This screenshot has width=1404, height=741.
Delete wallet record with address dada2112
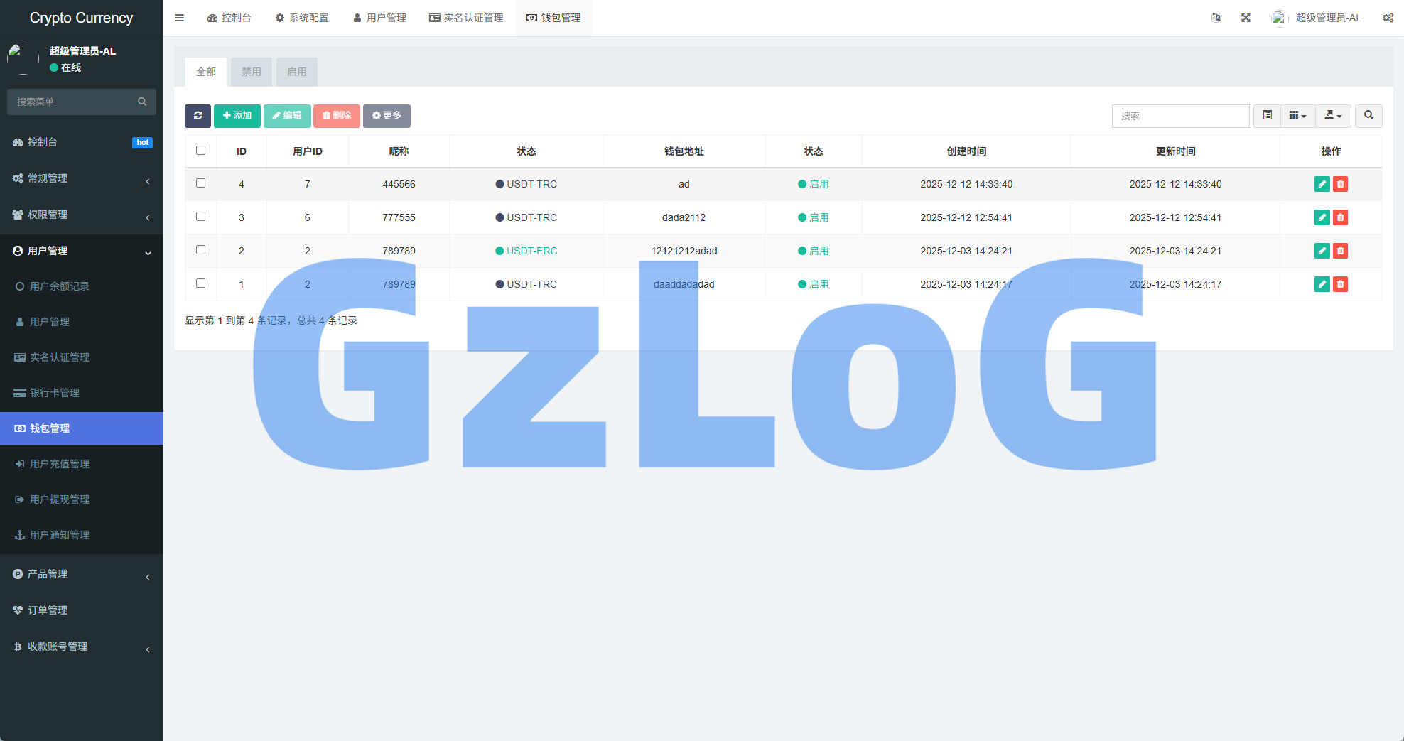pos(1341,217)
